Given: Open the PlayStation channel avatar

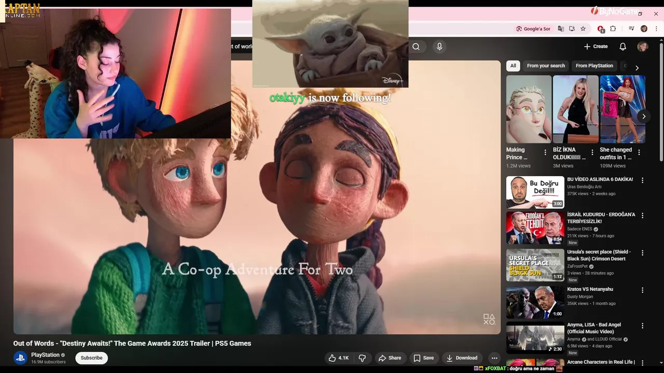Looking at the screenshot, I should point(20,358).
